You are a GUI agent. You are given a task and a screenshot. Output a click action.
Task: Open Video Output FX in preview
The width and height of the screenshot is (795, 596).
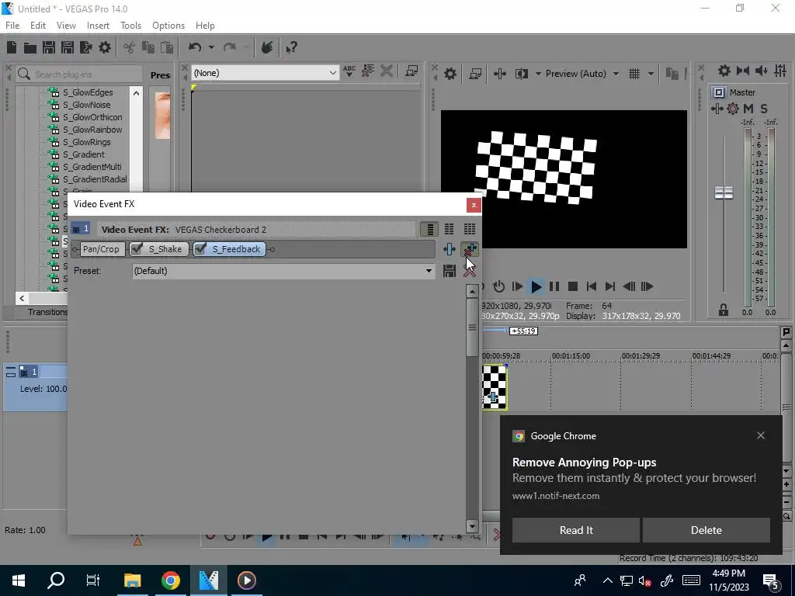point(499,74)
